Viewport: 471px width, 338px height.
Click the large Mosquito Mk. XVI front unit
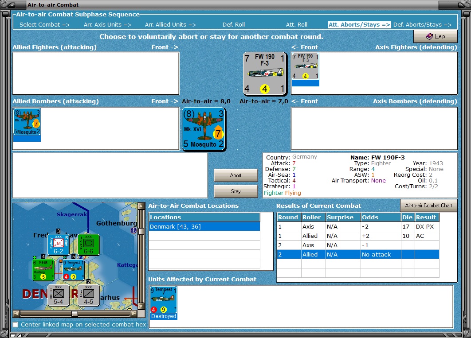[204, 128]
